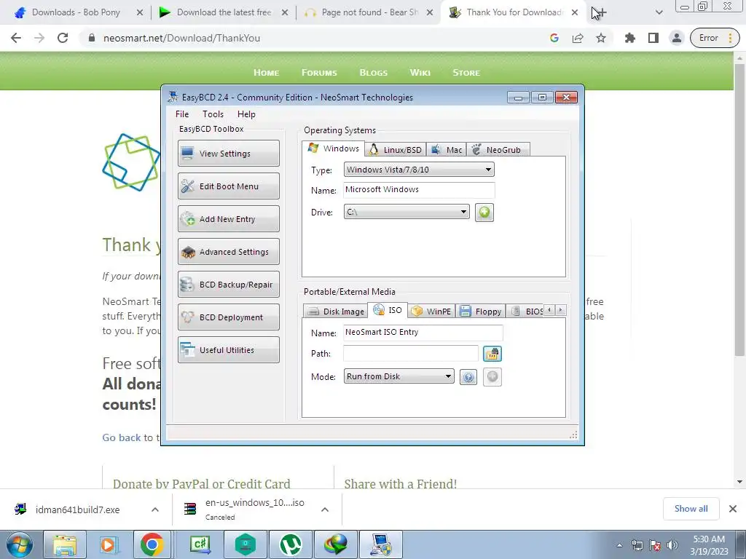Click the Chrome Error menu button

pos(715,38)
